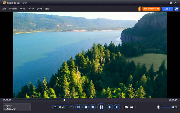This screenshot has width=180, height=113.
Task: Click the key register icon
Action: point(176,9)
